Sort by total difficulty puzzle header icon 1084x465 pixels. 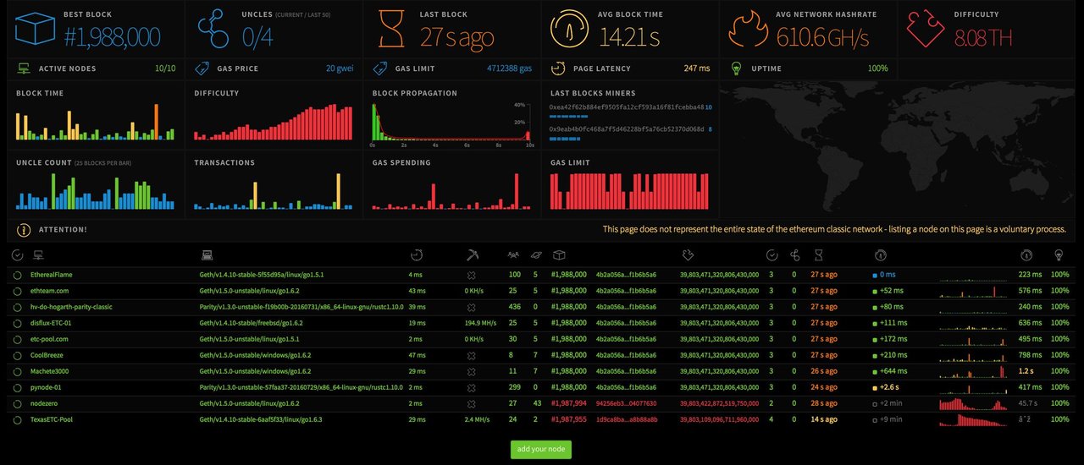point(687,254)
